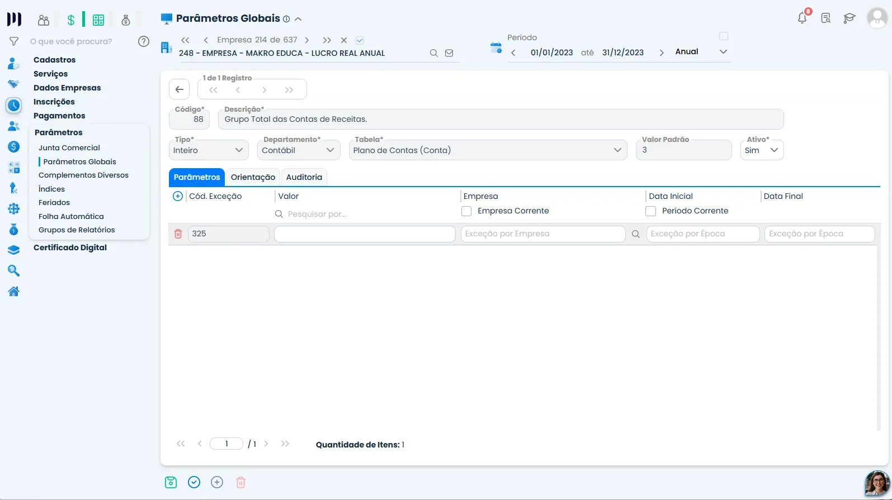Open the Departamento dropdown showing Contábil
The height and width of the screenshot is (500, 892).
(x=299, y=150)
